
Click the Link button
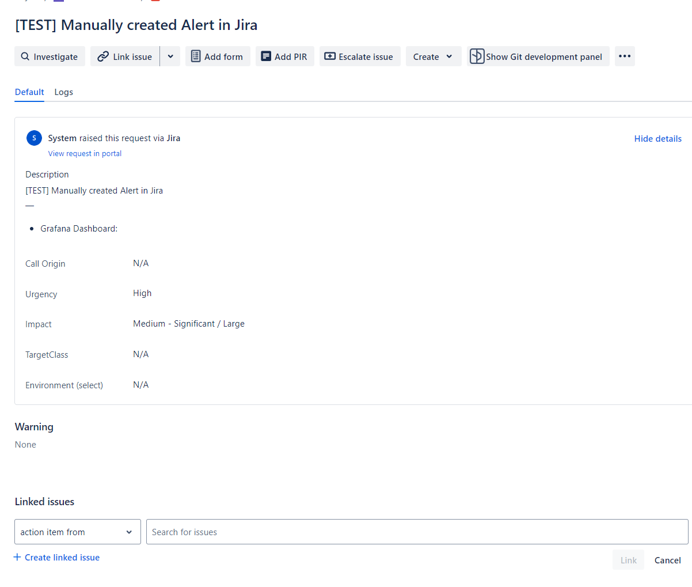coord(629,560)
